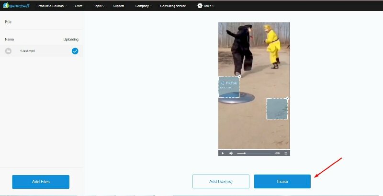Viewport: 383px width, 196px height.
Task: Click the file thumbnail icon beside 1-test.mp4
Action: click(x=8, y=51)
